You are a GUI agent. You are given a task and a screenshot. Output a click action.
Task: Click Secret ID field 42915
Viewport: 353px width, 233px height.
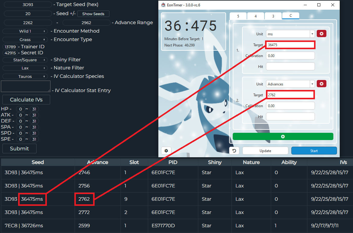(x=10, y=53)
